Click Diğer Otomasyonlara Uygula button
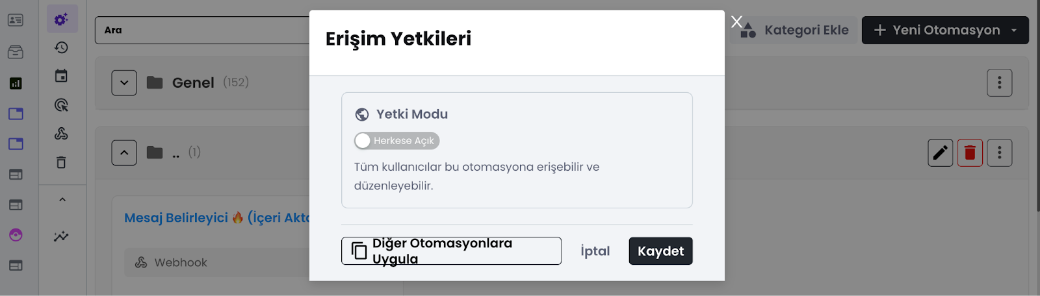The width and height of the screenshot is (1040, 296). click(x=451, y=251)
